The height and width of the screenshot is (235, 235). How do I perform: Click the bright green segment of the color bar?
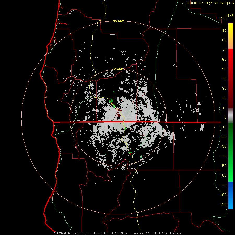pos(231,172)
